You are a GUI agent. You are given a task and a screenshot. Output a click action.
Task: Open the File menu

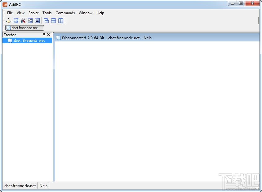(x=10, y=13)
